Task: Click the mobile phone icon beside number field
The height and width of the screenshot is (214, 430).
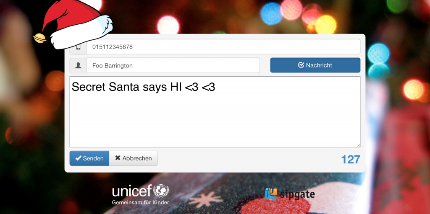Action: [79, 47]
